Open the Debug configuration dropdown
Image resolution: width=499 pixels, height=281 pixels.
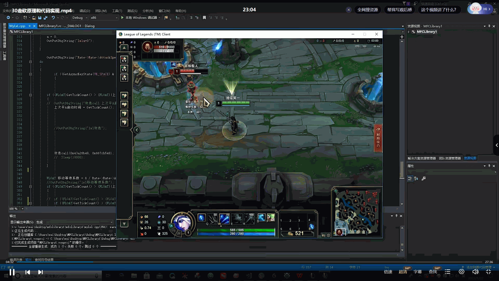pyautogui.click(x=80, y=18)
